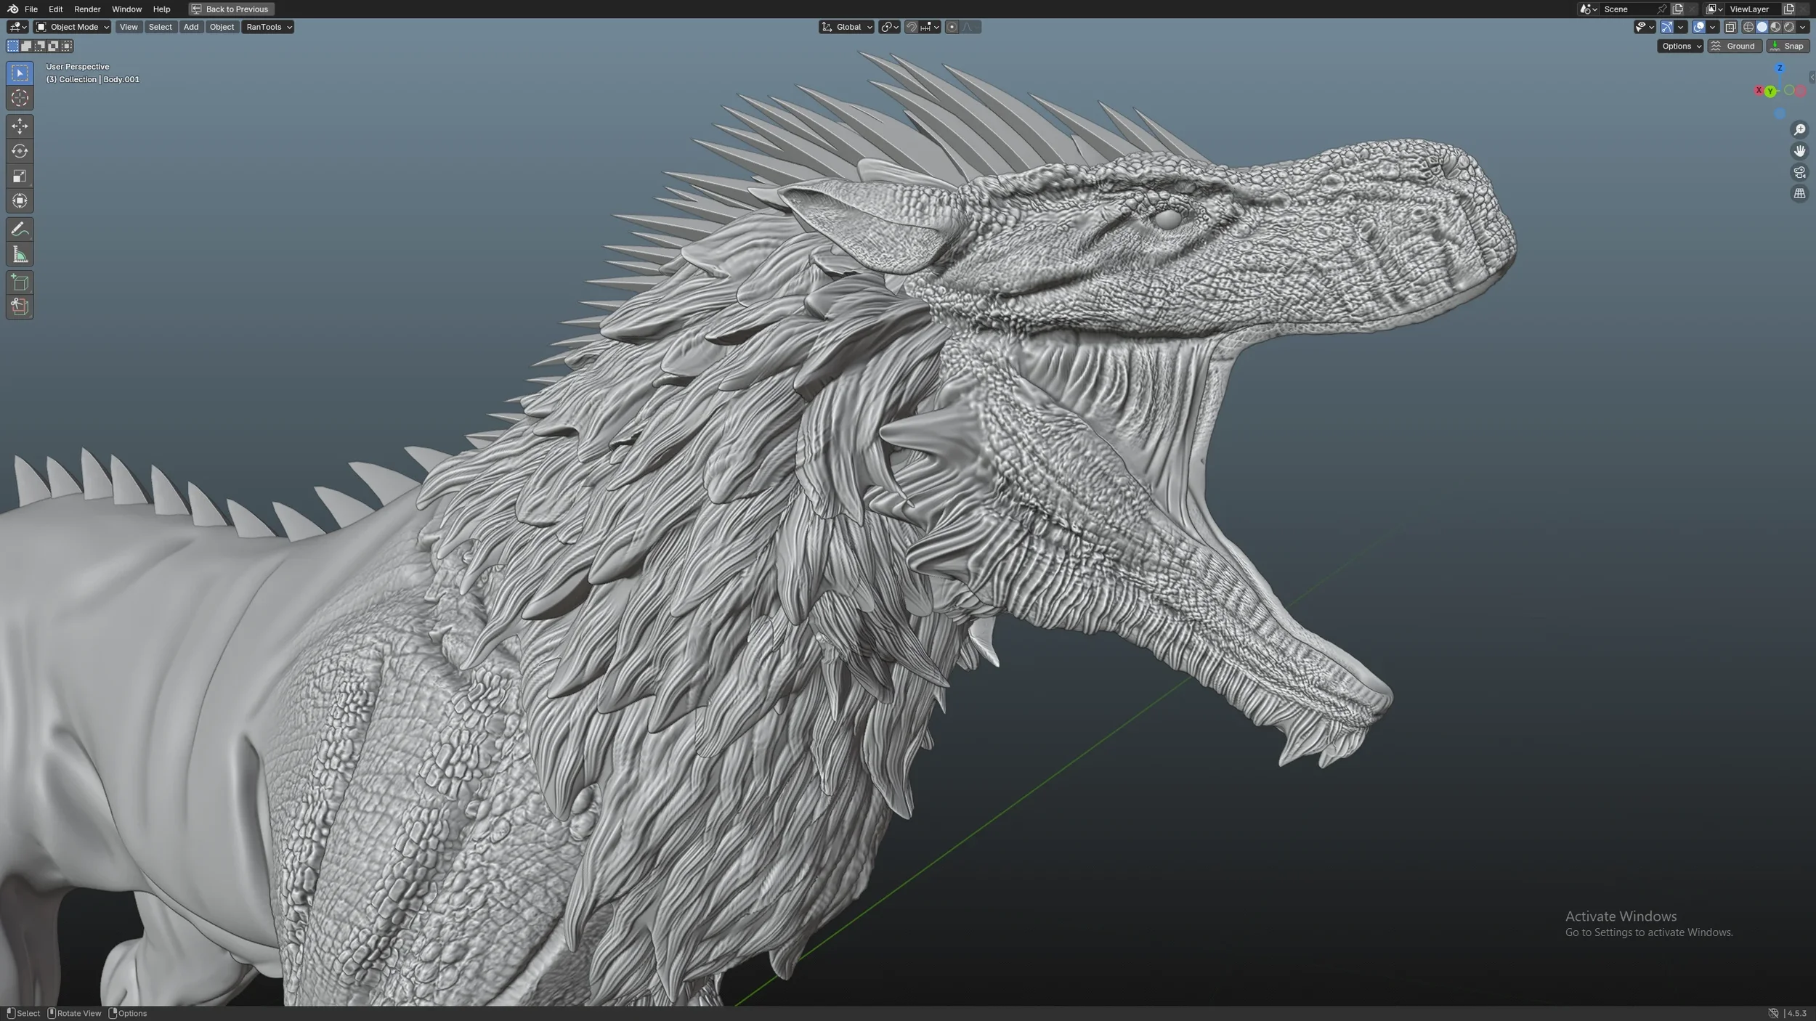
Task: Toggle the snapping magnet
Action: click(912, 27)
